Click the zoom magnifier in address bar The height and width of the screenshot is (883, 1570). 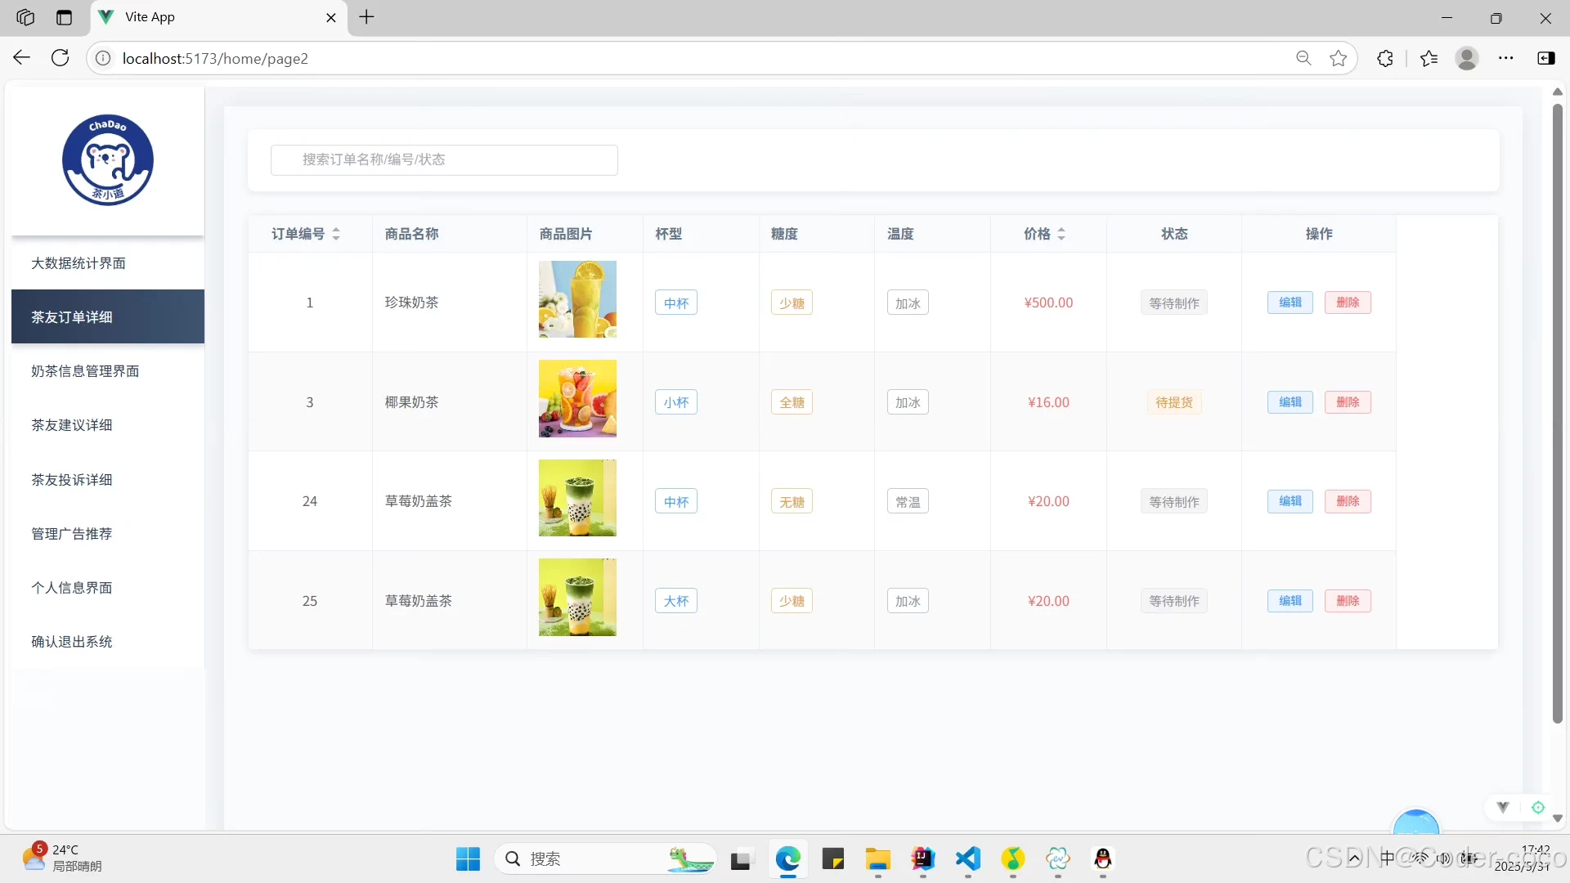pyautogui.click(x=1303, y=58)
